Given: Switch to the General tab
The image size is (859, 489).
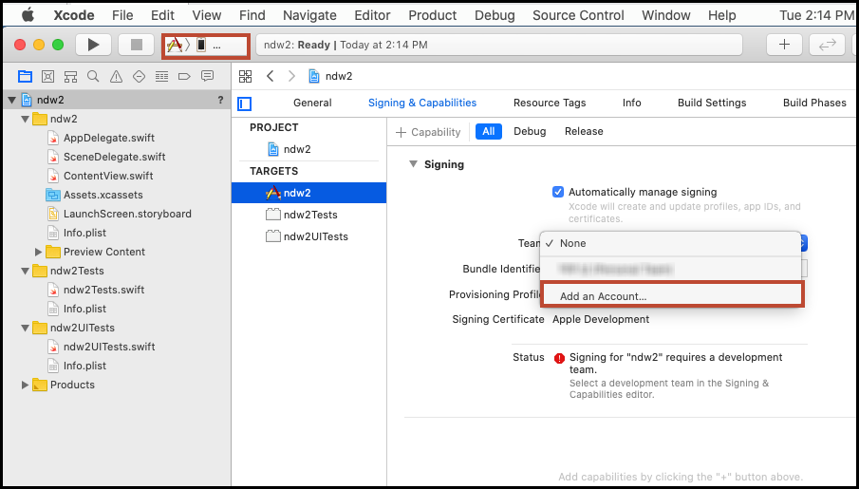Looking at the screenshot, I should coord(312,103).
